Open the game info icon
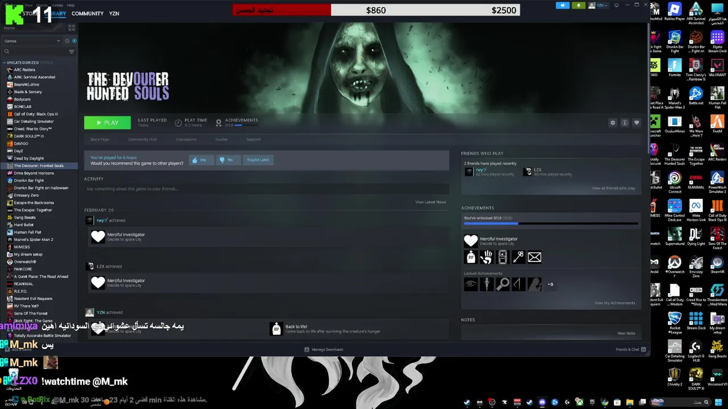This screenshot has height=409, width=728. click(624, 123)
